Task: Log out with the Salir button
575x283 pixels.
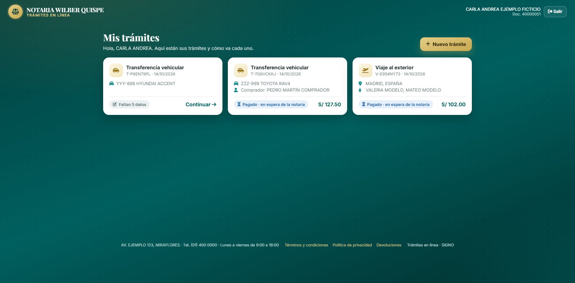Action: point(555,11)
